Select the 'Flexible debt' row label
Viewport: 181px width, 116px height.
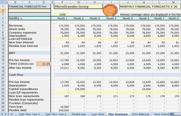click(x=18, y=110)
